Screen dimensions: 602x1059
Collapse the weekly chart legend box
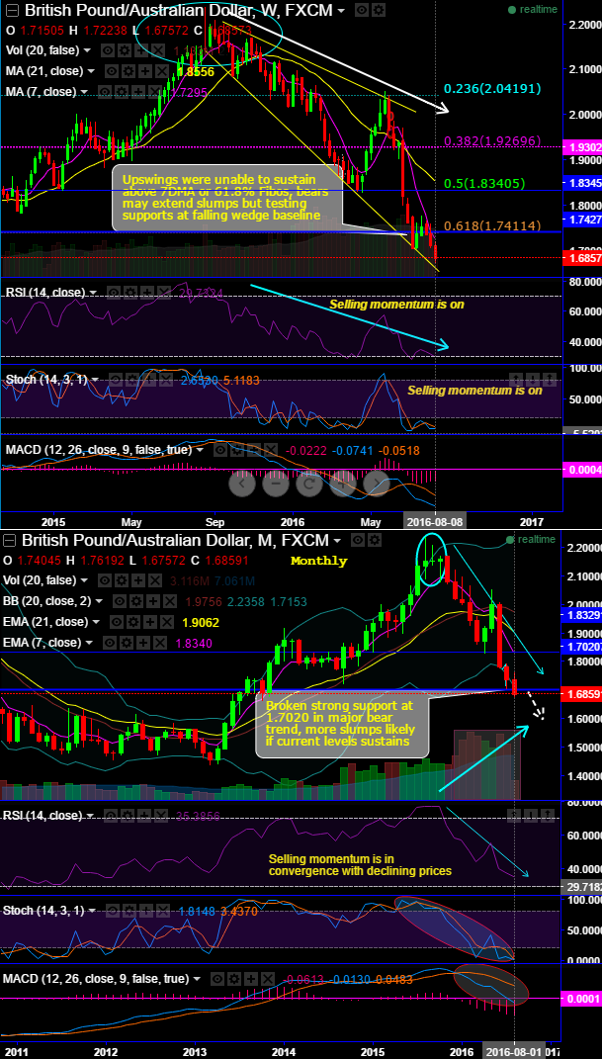[x=12, y=10]
